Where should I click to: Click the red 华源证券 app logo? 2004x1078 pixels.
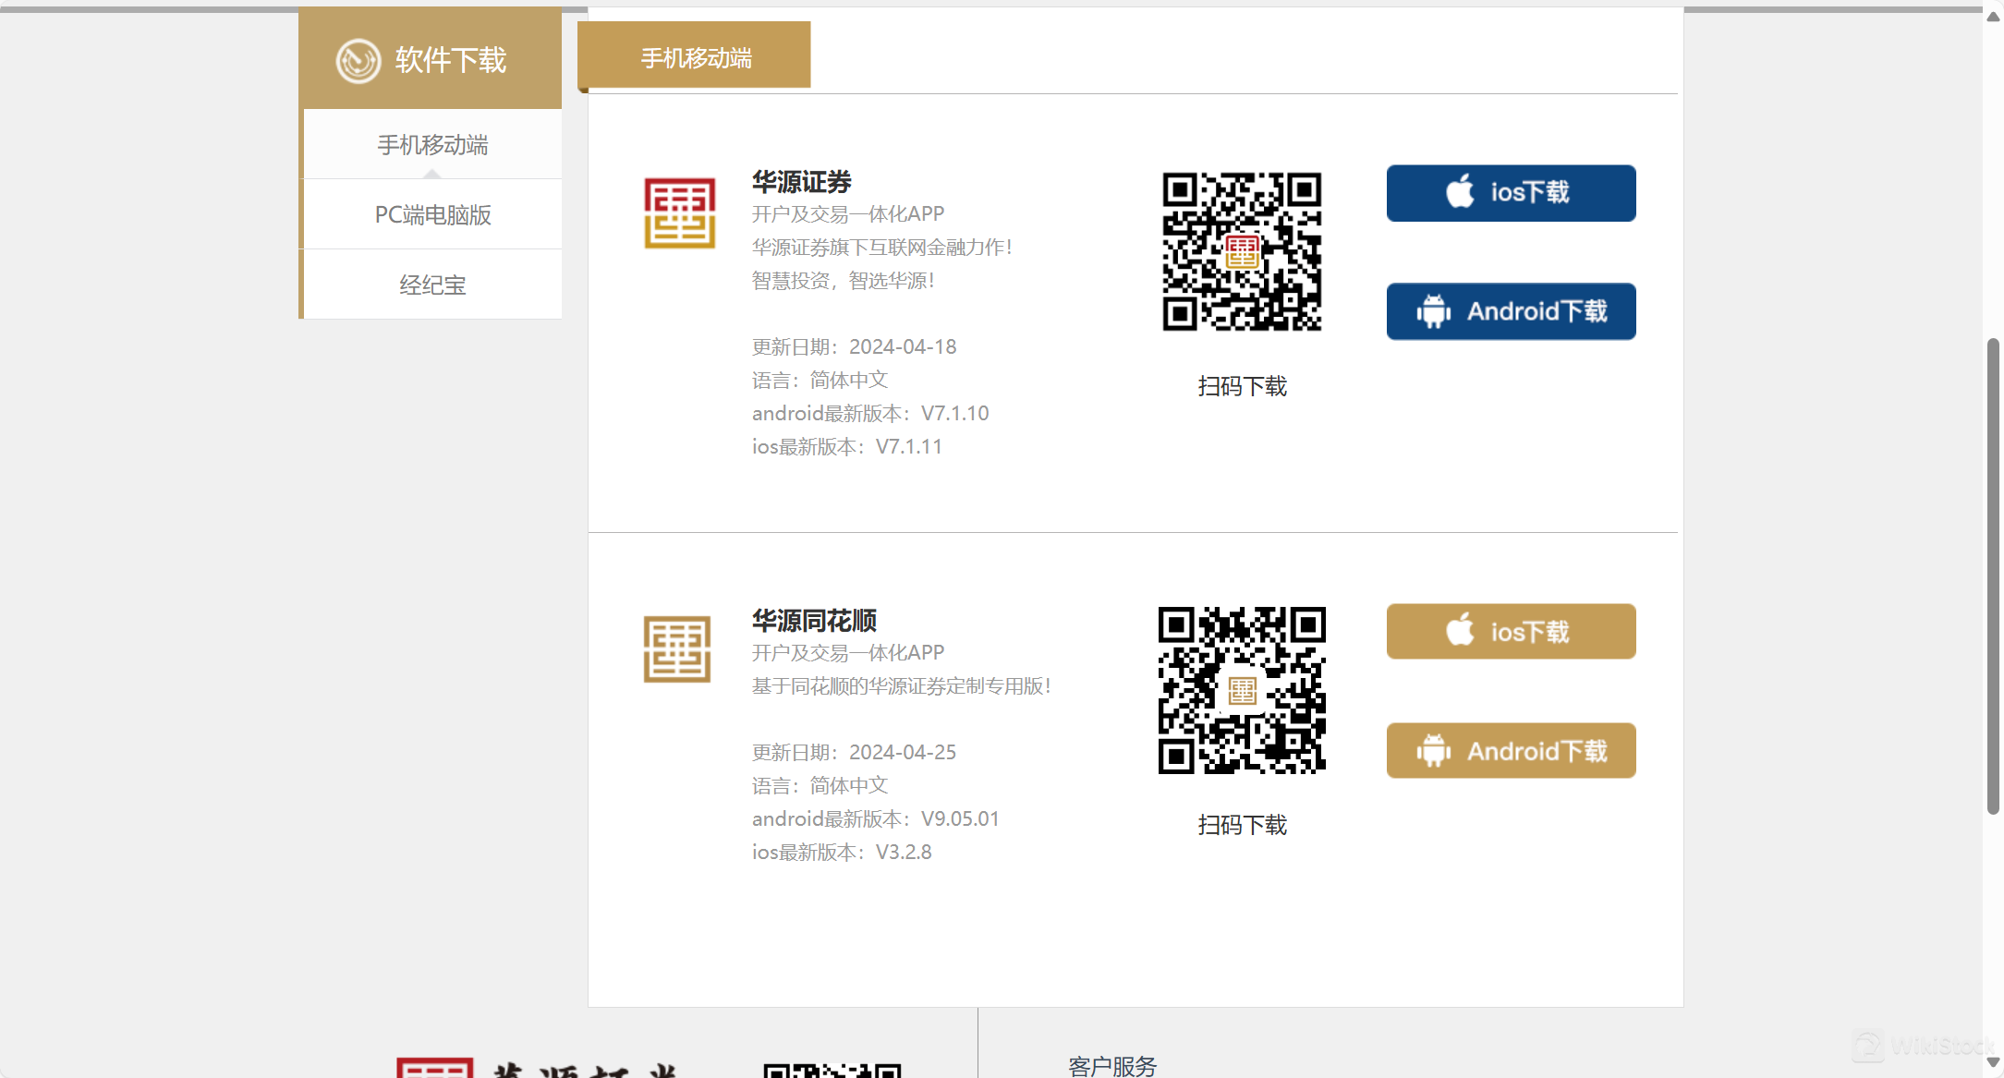click(679, 213)
